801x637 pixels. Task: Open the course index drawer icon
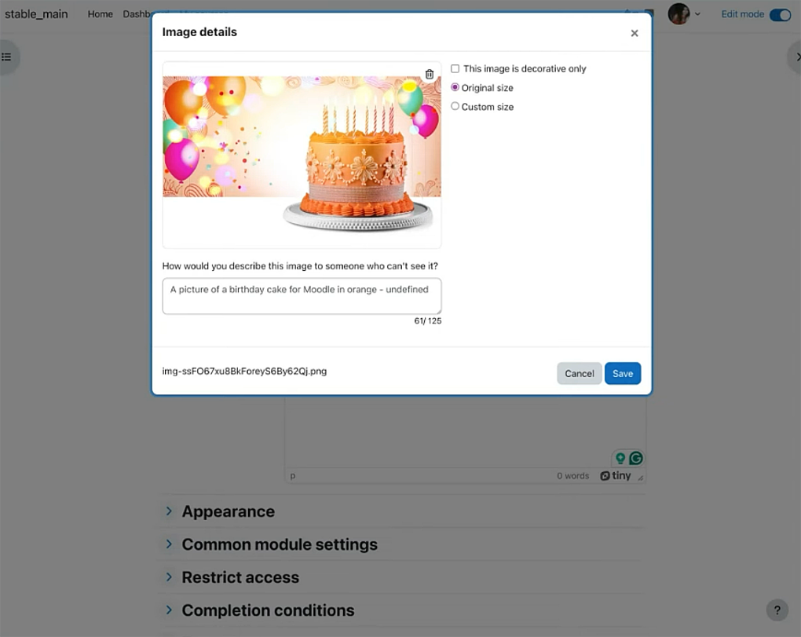(7, 57)
